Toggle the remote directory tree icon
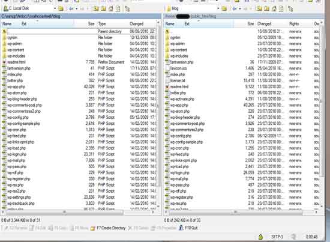Viewport: 330px width, 242px height. tap(290, 8)
